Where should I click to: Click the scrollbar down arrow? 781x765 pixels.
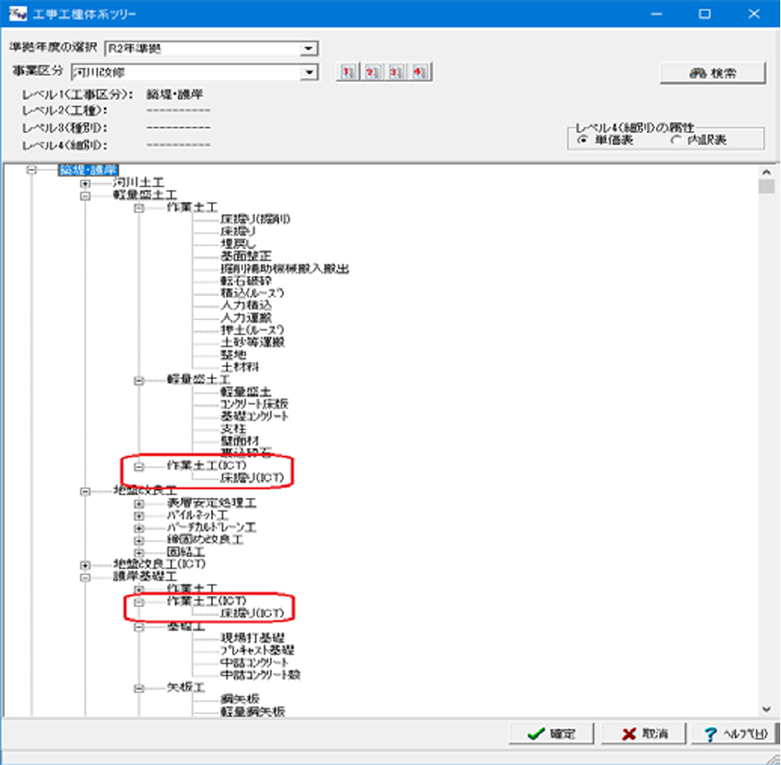(767, 710)
